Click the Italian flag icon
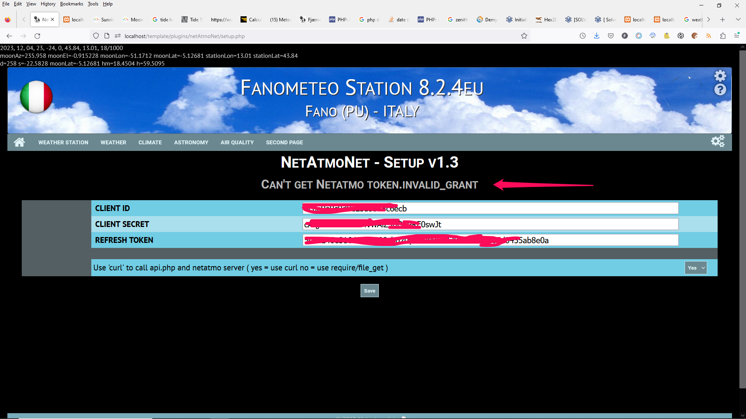 36,97
